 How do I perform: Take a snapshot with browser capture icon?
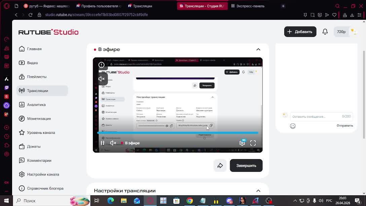[x=313, y=15]
